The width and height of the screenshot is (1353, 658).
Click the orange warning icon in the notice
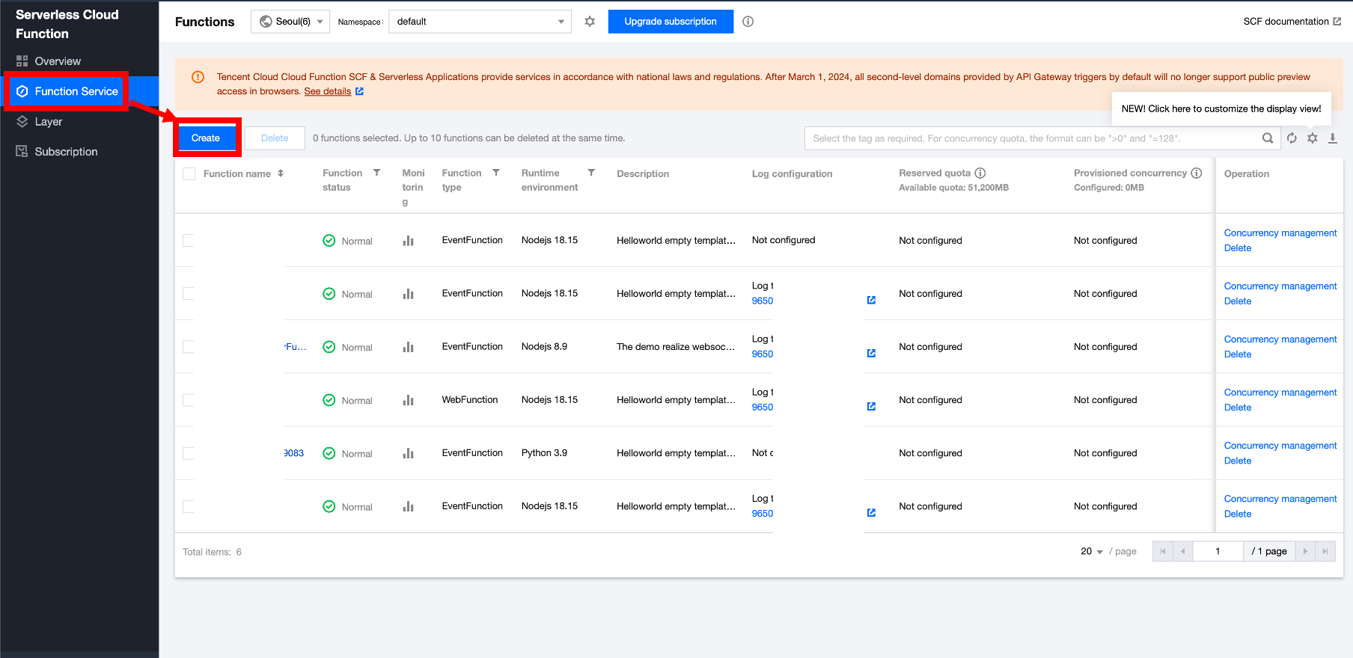pyautogui.click(x=198, y=77)
